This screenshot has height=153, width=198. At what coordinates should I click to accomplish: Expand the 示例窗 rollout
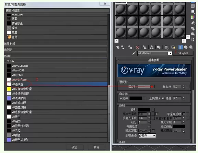(x=56, y=50)
